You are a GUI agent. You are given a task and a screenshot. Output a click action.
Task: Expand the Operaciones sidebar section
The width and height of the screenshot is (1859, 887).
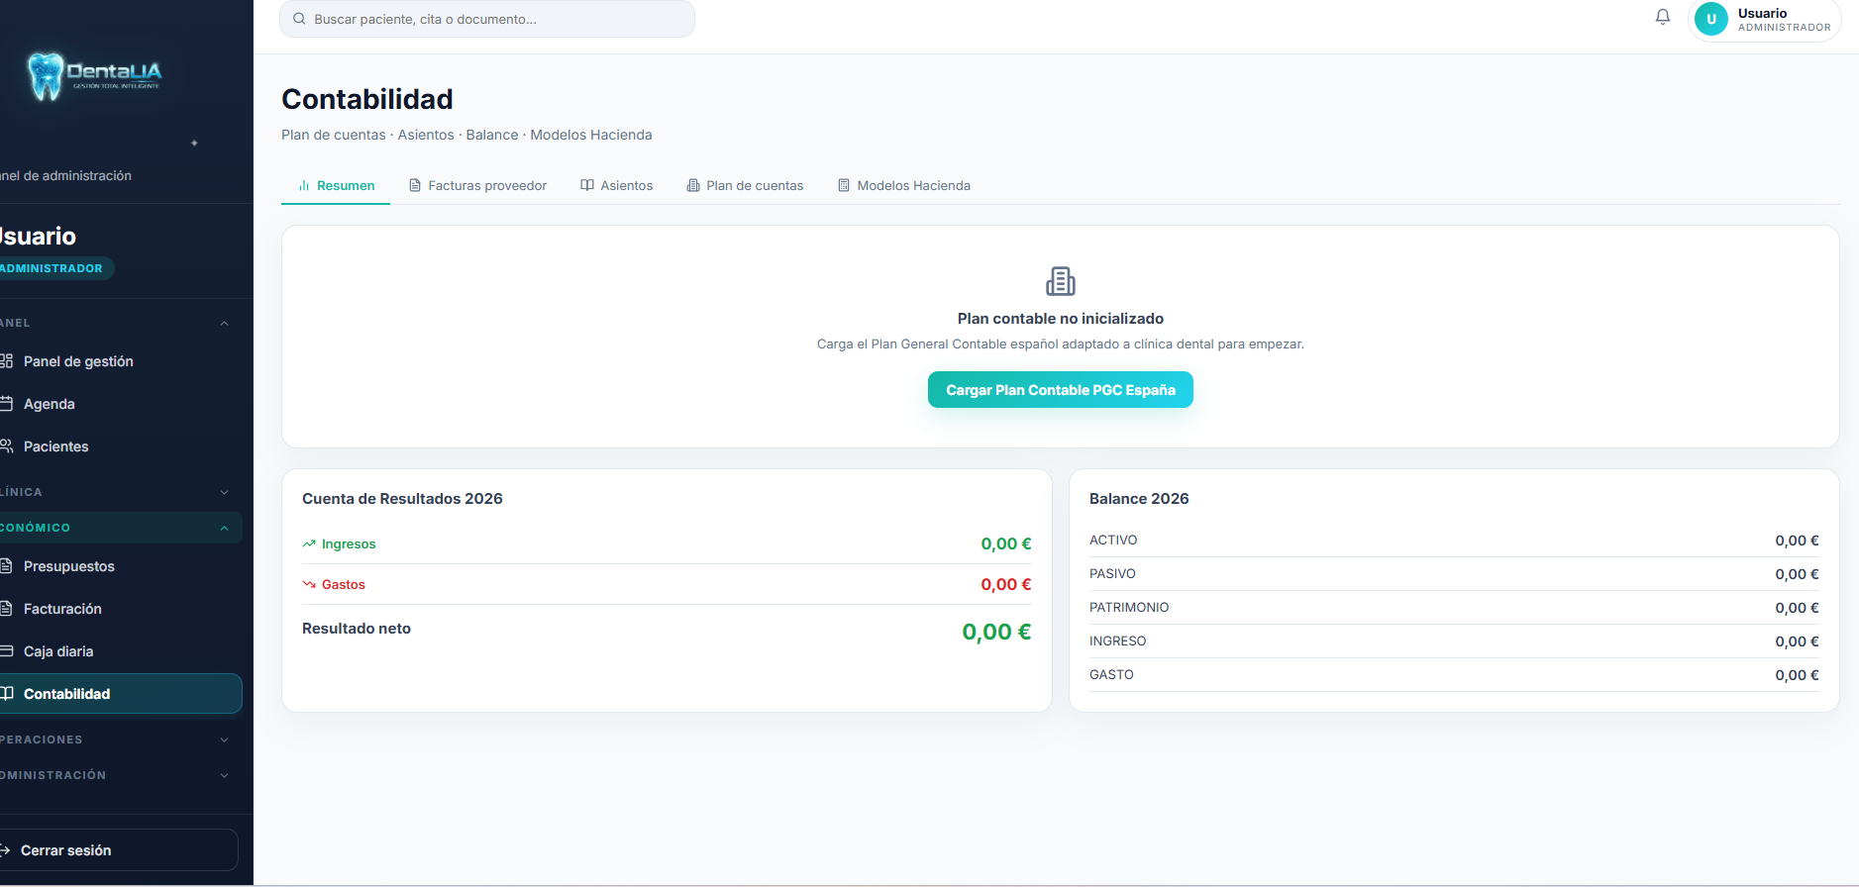coord(224,739)
